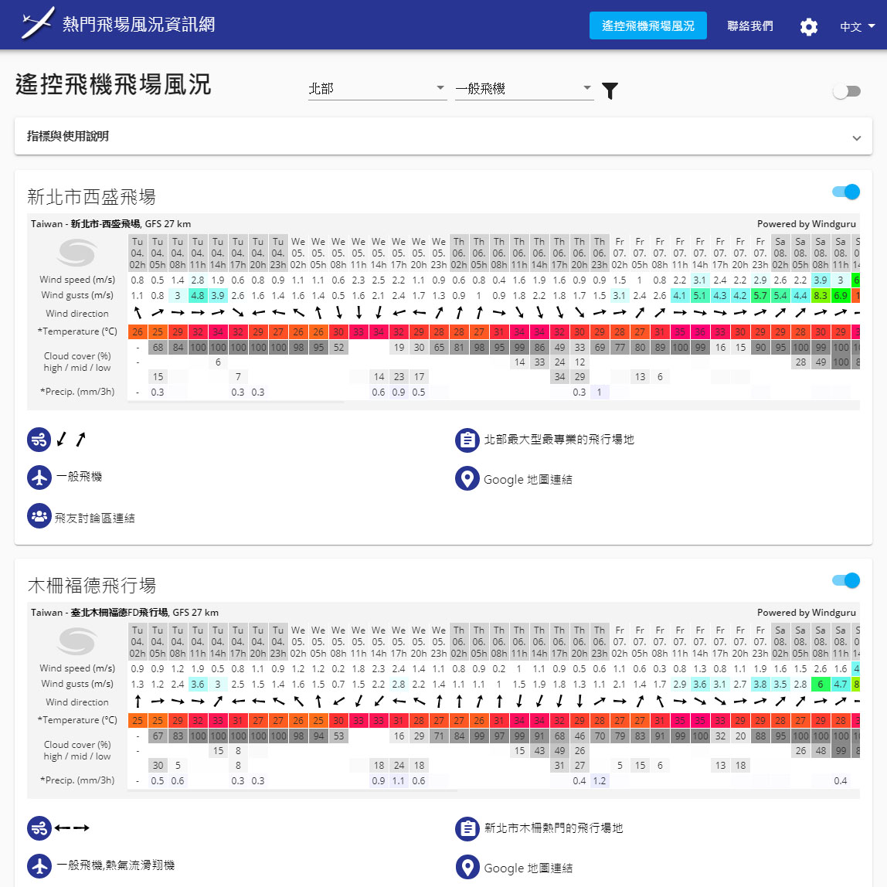Enable the switch beside the filter row

pos(846,91)
